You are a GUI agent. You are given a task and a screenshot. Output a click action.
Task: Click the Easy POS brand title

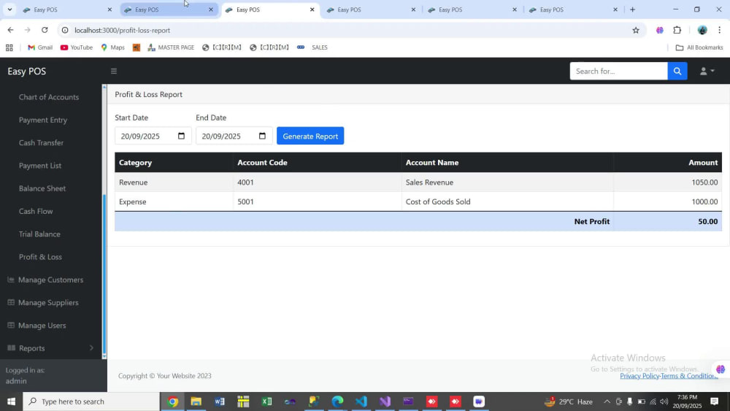[26, 72]
